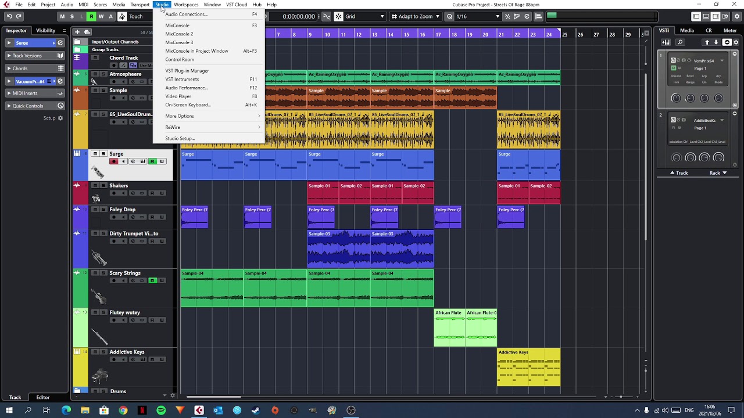Click the Steam taskbar icon
Screen dimensions: 744x418
(256, 410)
